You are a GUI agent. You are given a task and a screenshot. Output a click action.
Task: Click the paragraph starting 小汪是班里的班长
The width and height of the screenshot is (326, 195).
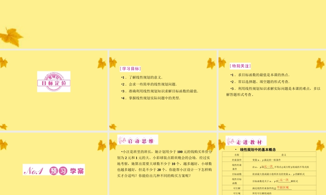coord(164,164)
